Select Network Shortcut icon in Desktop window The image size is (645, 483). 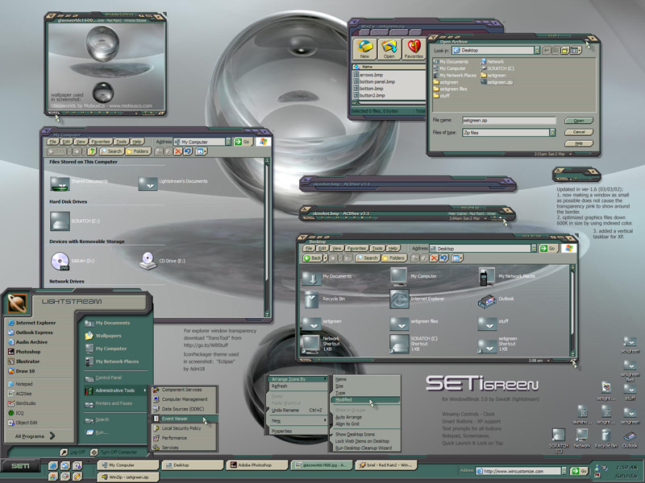pyautogui.click(x=310, y=344)
